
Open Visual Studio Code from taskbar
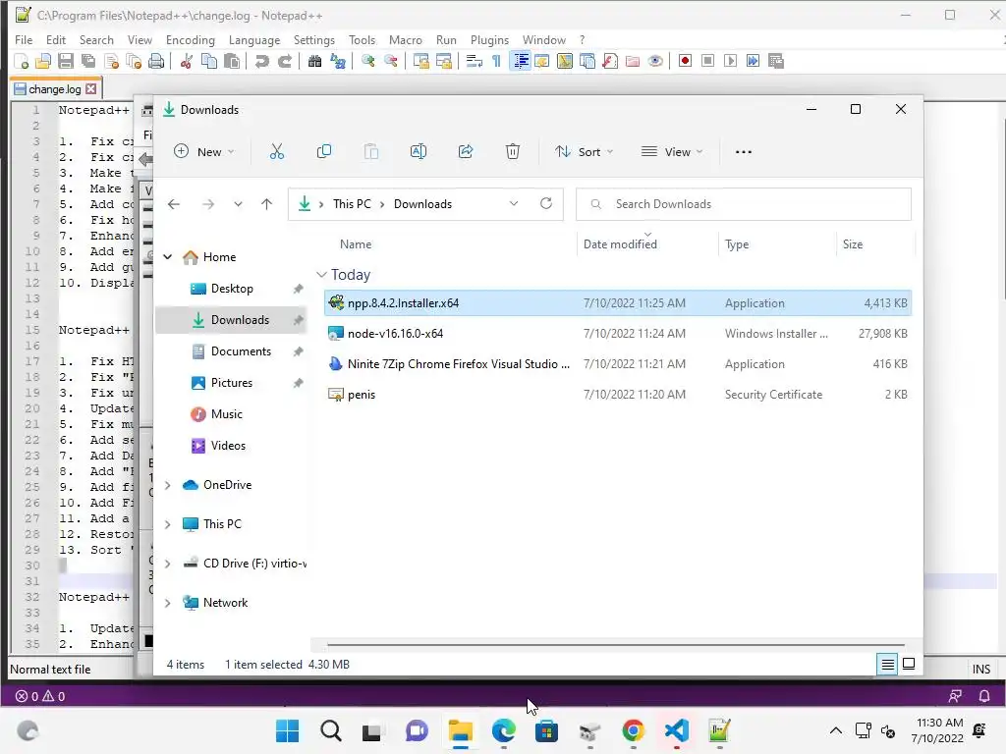(677, 730)
